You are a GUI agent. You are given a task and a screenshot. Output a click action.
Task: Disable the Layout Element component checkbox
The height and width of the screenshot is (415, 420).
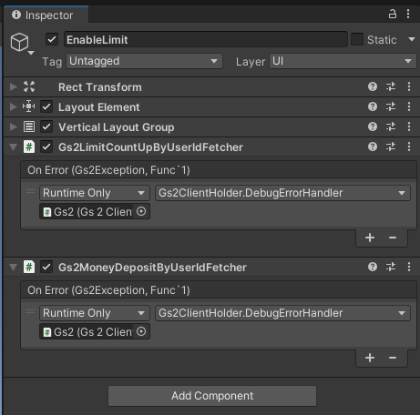pos(46,106)
